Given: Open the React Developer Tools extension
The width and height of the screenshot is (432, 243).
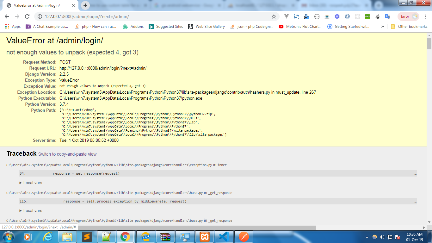Looking at the screenshot, I should (x=357, y=16).
